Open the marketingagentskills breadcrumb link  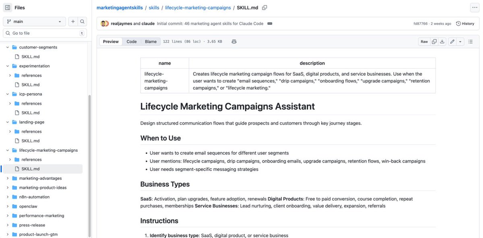[x=119, y=8]
